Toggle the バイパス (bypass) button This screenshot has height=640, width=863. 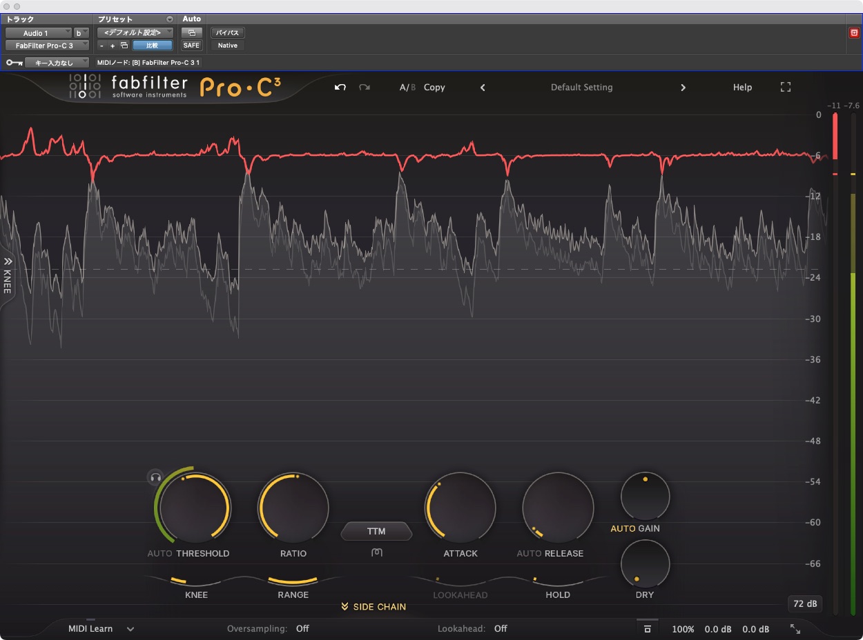tap(227, 32)
